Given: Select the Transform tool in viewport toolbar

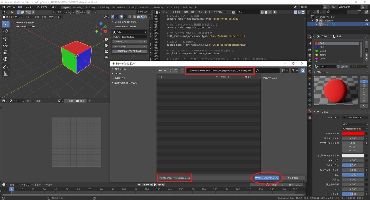Looking at the screenshot, I should [5, 59].
